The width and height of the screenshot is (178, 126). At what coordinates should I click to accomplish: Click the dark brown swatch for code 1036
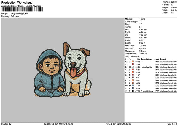133,78
